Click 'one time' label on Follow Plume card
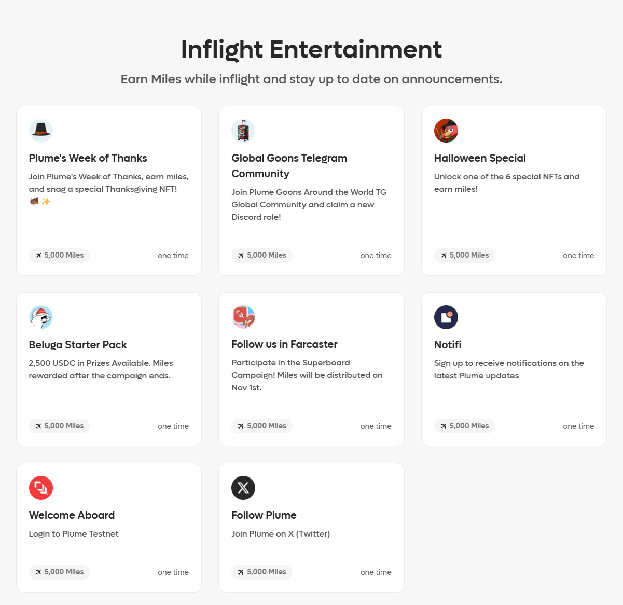This screenshot has width=623, height=605. click(376, 572)
